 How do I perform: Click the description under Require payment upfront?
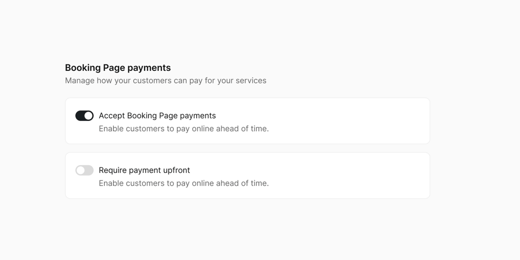(x=184, y=184)
